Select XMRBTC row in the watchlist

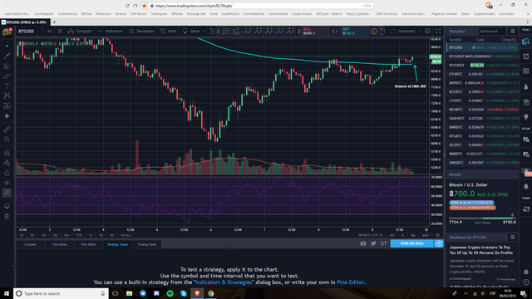(x=483, y=127)
